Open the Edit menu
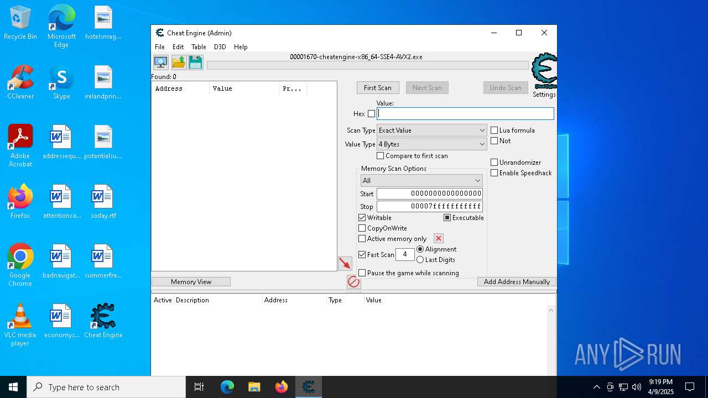 pos(178,47)
